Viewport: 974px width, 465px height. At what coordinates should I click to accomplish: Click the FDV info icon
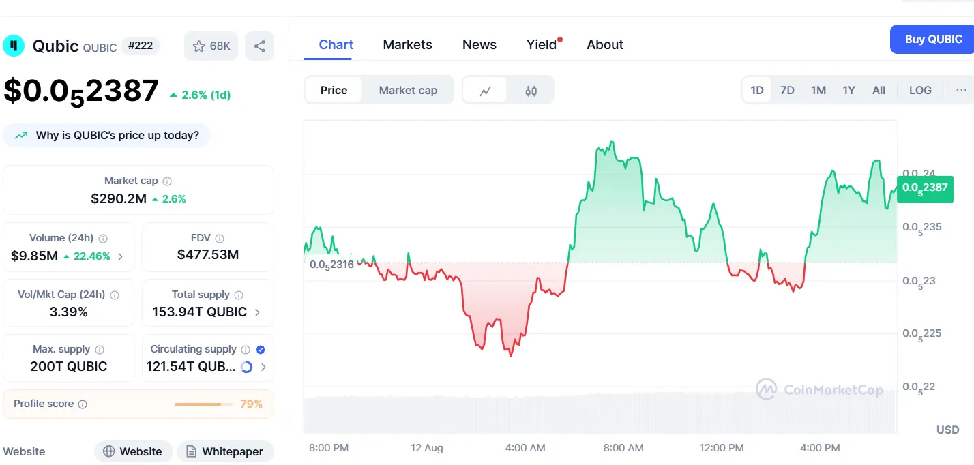(220, 239)
